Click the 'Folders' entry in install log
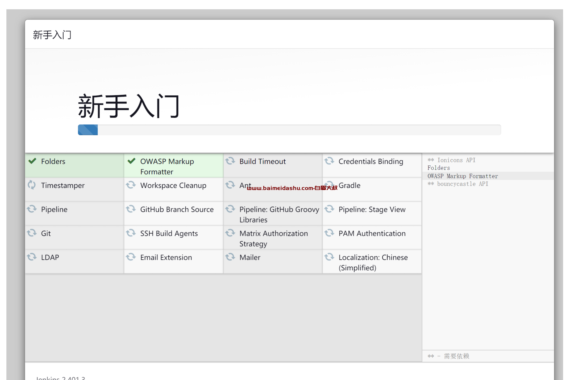 (438, 168)
